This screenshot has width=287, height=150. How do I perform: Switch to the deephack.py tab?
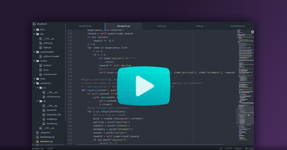tap(85, 26)
